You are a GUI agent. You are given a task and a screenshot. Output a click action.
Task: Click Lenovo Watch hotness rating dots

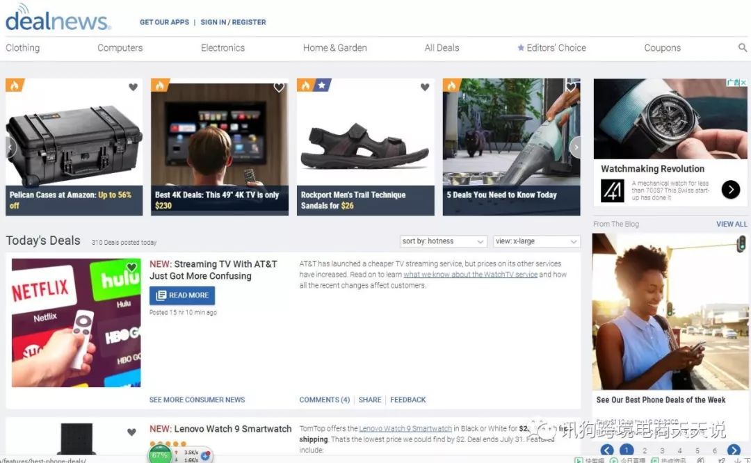click(x=168, y=444)
